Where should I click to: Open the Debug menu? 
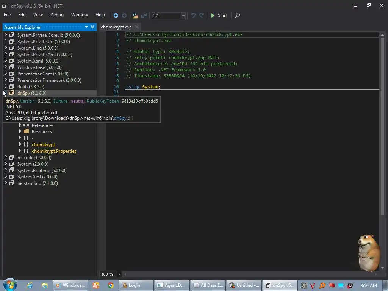(57, 15)
